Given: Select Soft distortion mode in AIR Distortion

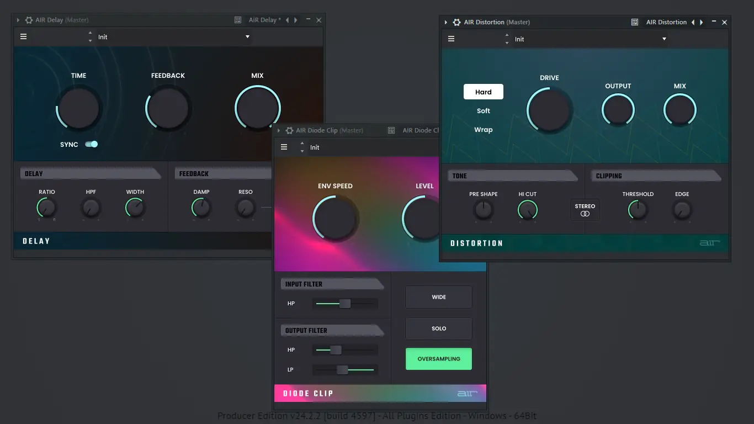Looking at the screenshot, I should pos(483,110).
